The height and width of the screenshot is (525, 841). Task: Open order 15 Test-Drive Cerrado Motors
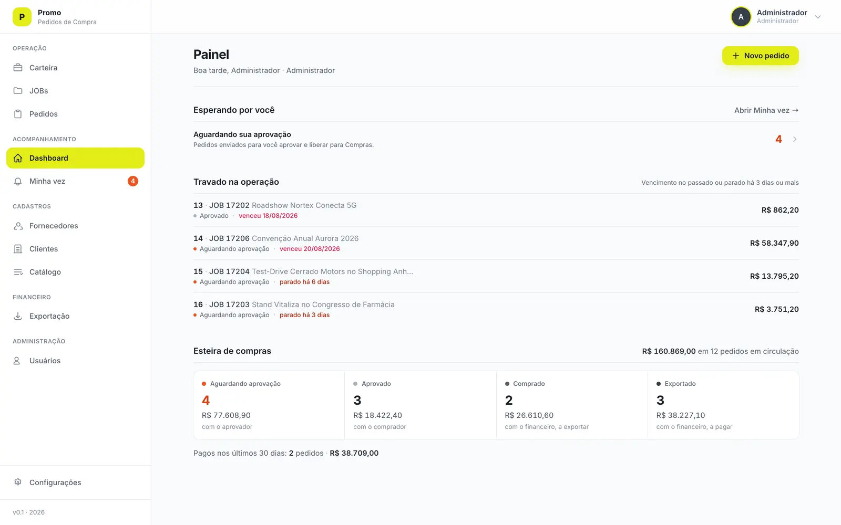496,276
